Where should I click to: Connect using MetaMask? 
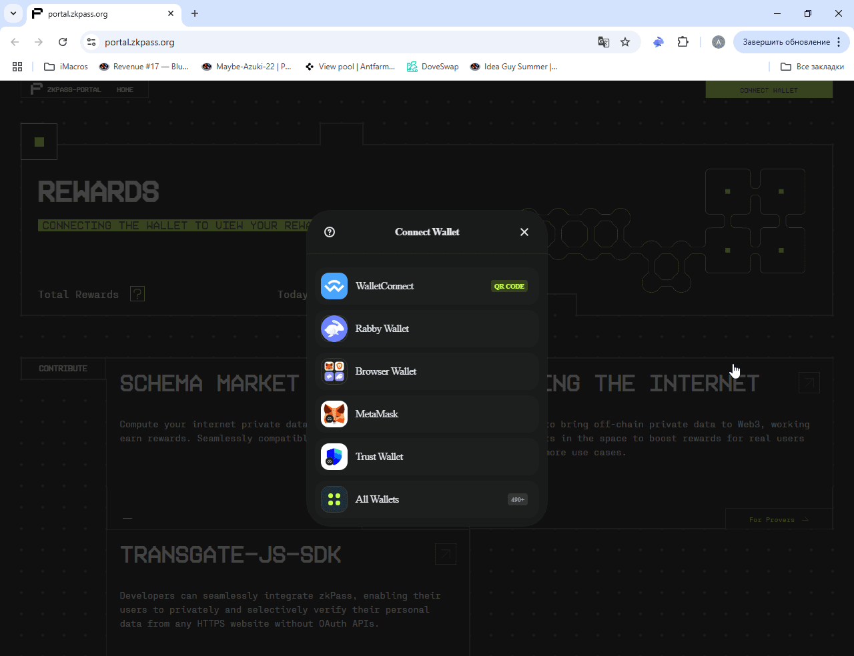click(x=427, y=414)
